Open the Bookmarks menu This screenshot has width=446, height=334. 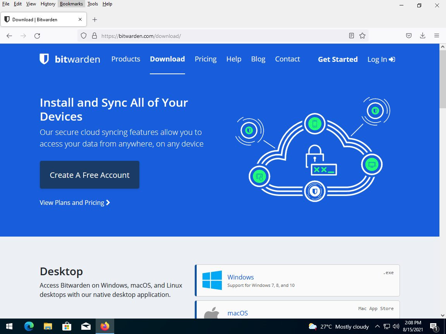click(71, 4)
